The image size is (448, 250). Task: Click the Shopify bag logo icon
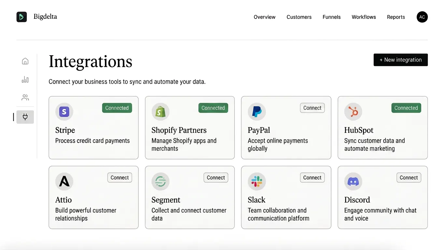pos(161,112)
